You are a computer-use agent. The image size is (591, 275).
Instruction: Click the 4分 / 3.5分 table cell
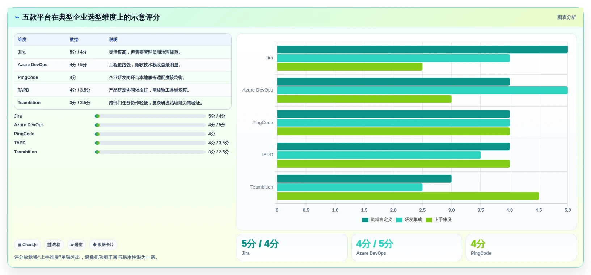(80, 90)
